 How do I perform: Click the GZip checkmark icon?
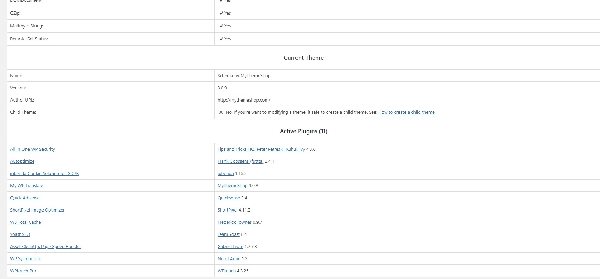click(221, 13)
